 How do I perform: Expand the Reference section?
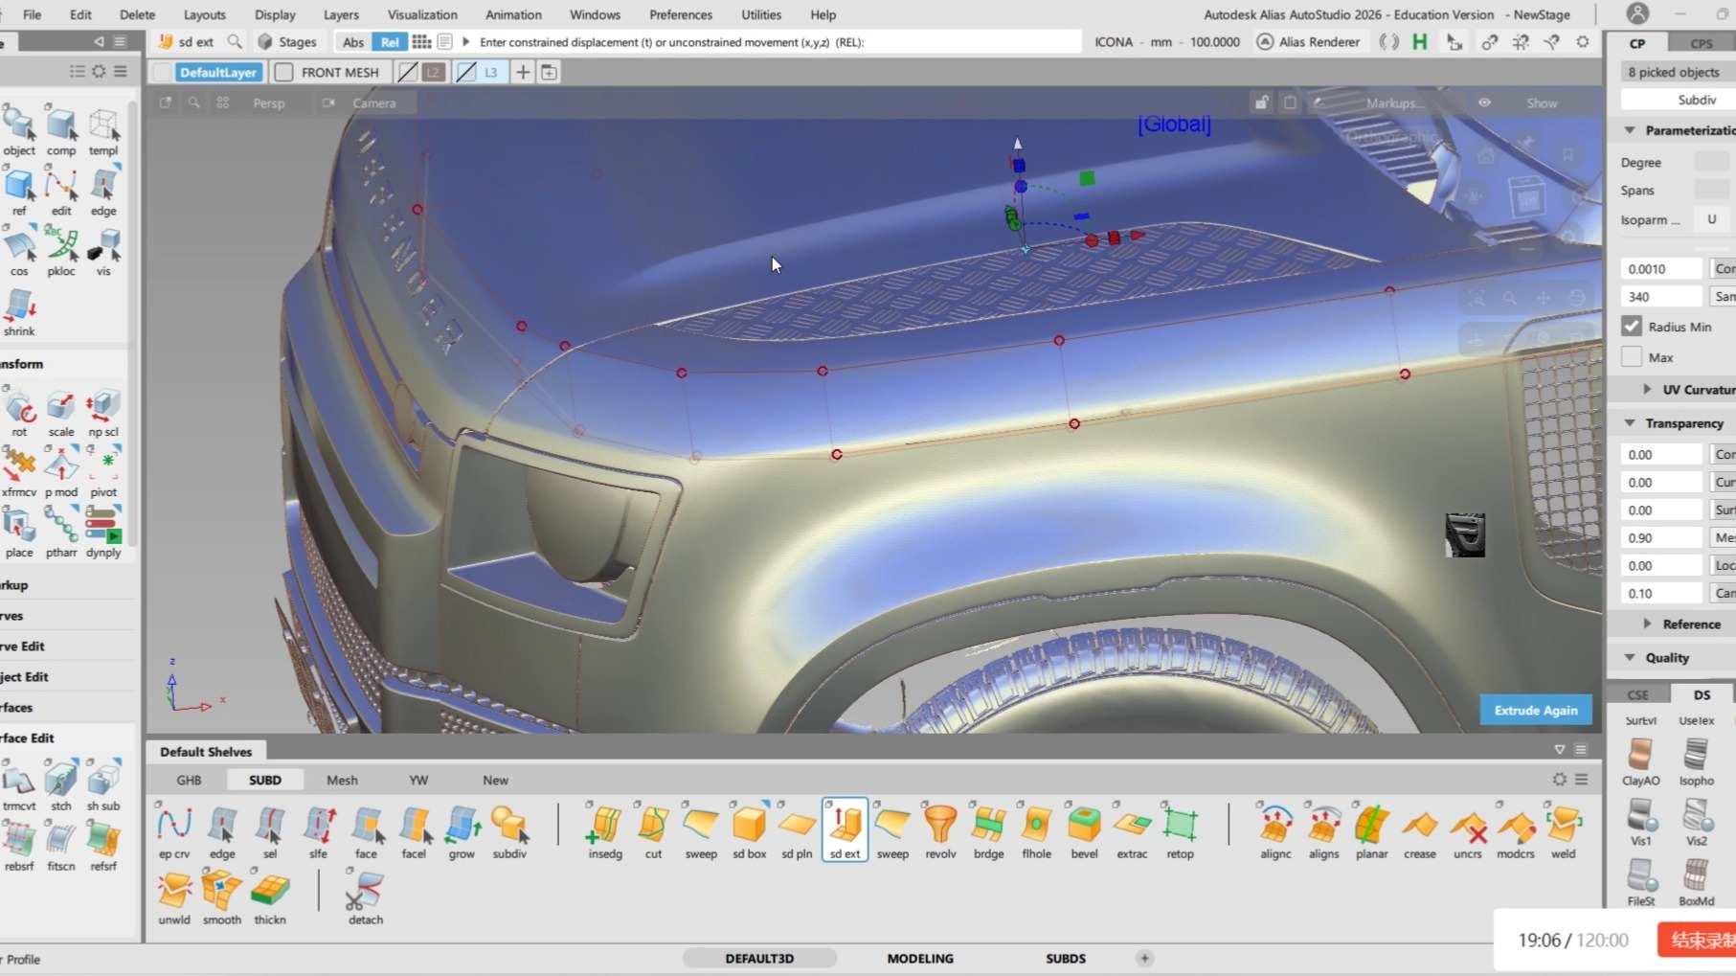(1647, 624)
